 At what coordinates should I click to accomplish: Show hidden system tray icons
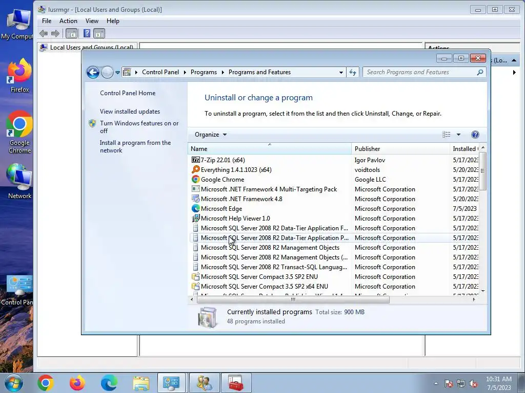click(436, 383)
